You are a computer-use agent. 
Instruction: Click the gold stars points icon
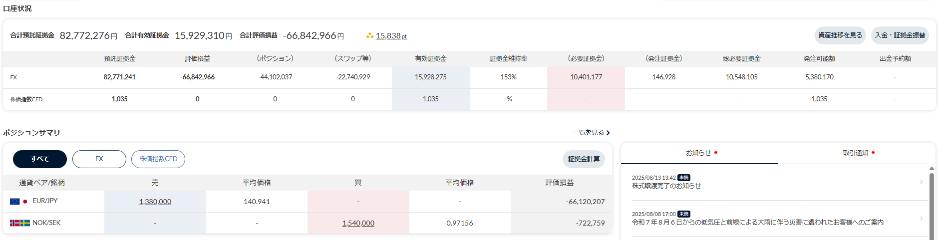369,35
